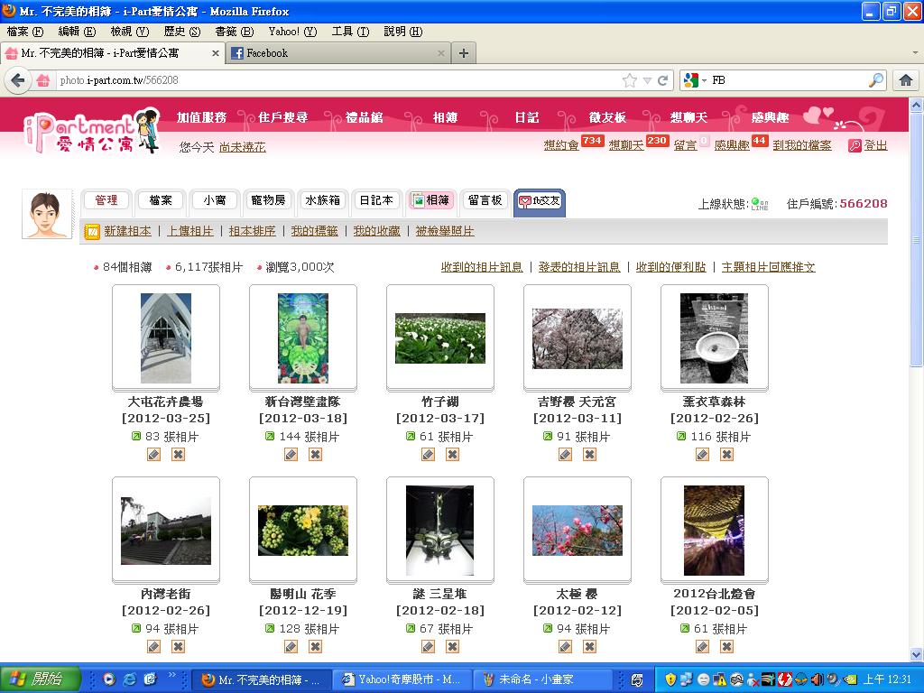Viewport: 924px width, 693px height.
Task: Bookmark this page with the star icon
Action: 630,80
